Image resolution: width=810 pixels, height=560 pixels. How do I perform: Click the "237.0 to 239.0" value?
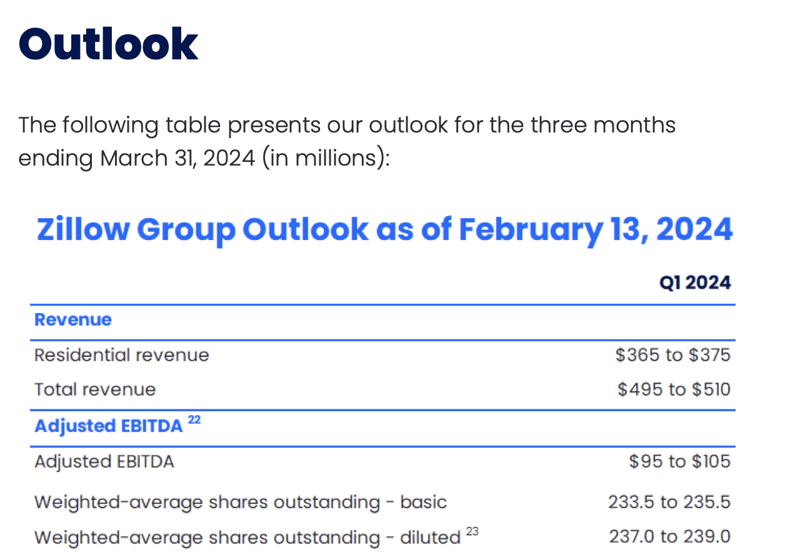coord(669,537)
